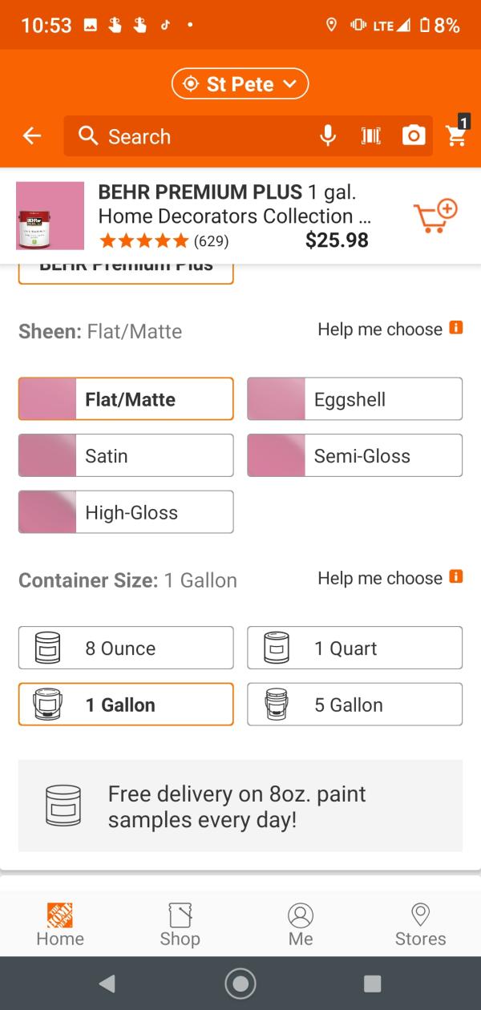Expand the St Pete store location dropdown
The width and height of the screenshot is (481, 1010).
tap(240, 84)
